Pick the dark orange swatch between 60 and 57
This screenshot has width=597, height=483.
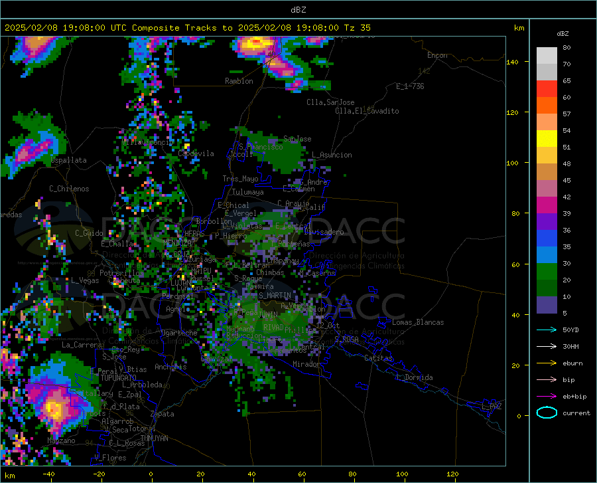pos(547,106)
